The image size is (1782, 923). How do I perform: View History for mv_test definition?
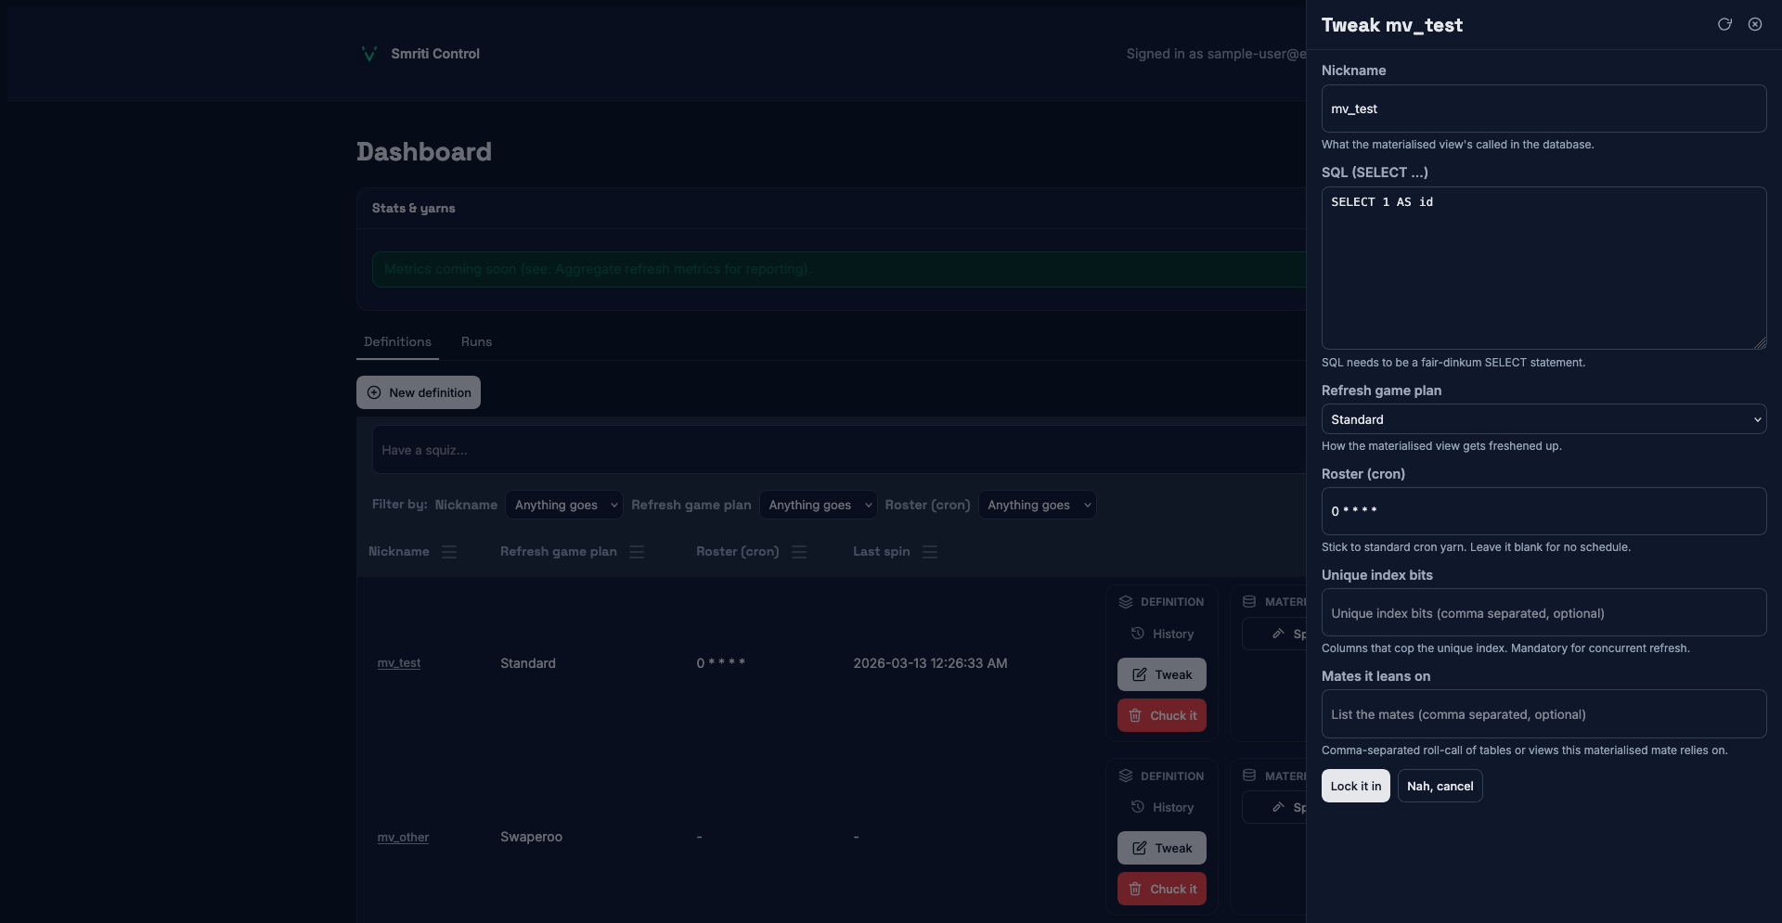[1162, 634]
